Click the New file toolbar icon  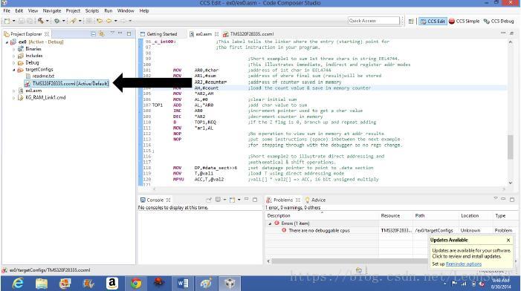coord(6,21)
